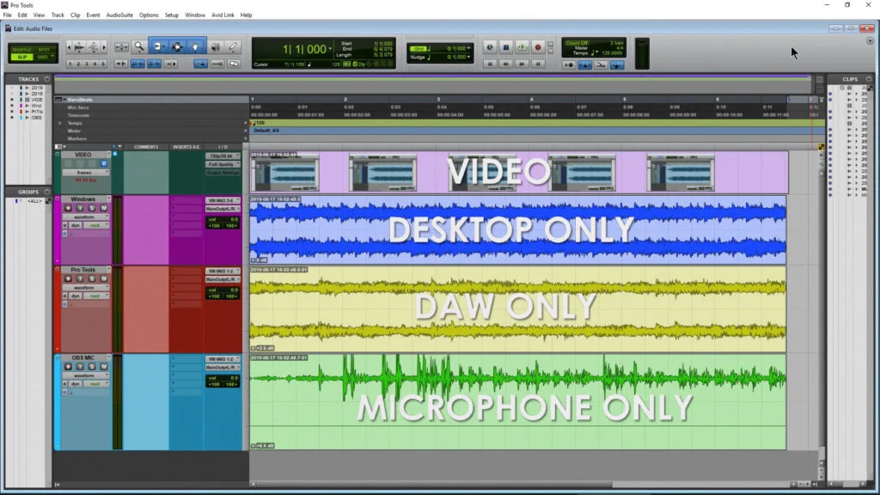
Task: Click first VIDEO track thumbnail frame
Action: pos(284,172)
